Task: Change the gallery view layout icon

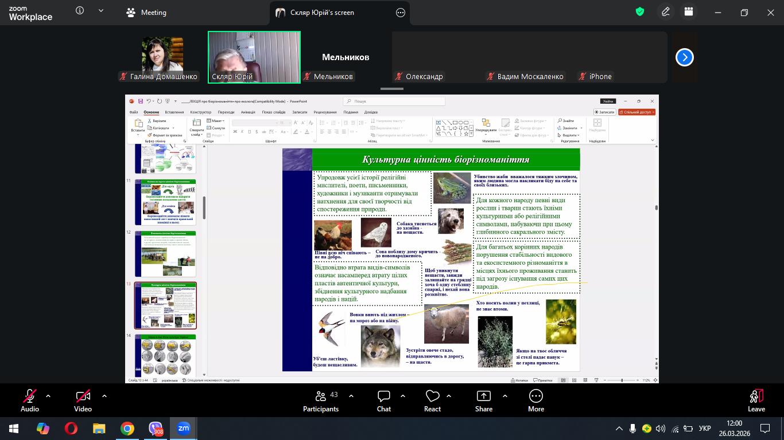Action: pos(689,12)
